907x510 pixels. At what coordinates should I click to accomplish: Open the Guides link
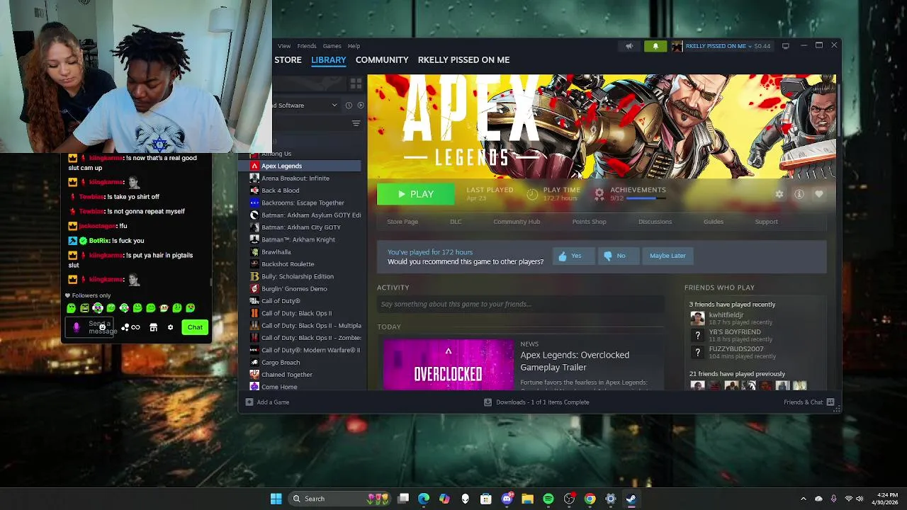click(714, 222)
